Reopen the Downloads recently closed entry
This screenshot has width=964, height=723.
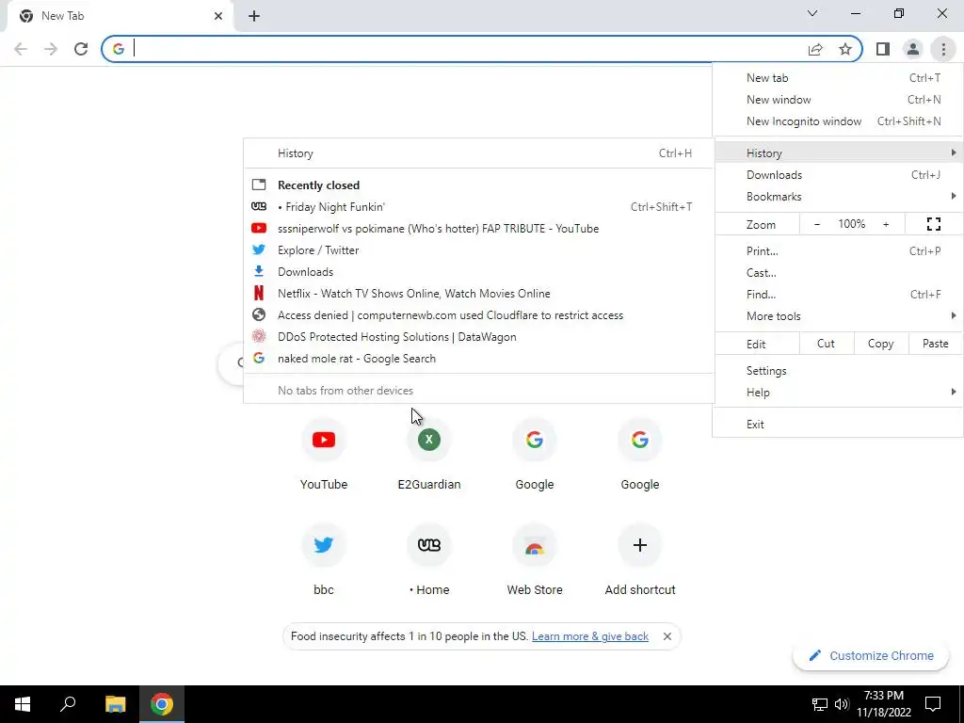(479, 272)
